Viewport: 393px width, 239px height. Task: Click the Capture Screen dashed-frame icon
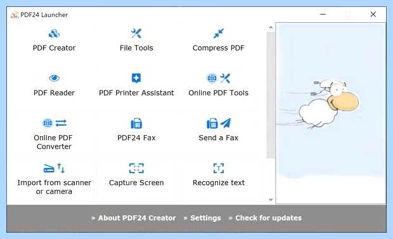pyautogui.click(x=136, y=168)
